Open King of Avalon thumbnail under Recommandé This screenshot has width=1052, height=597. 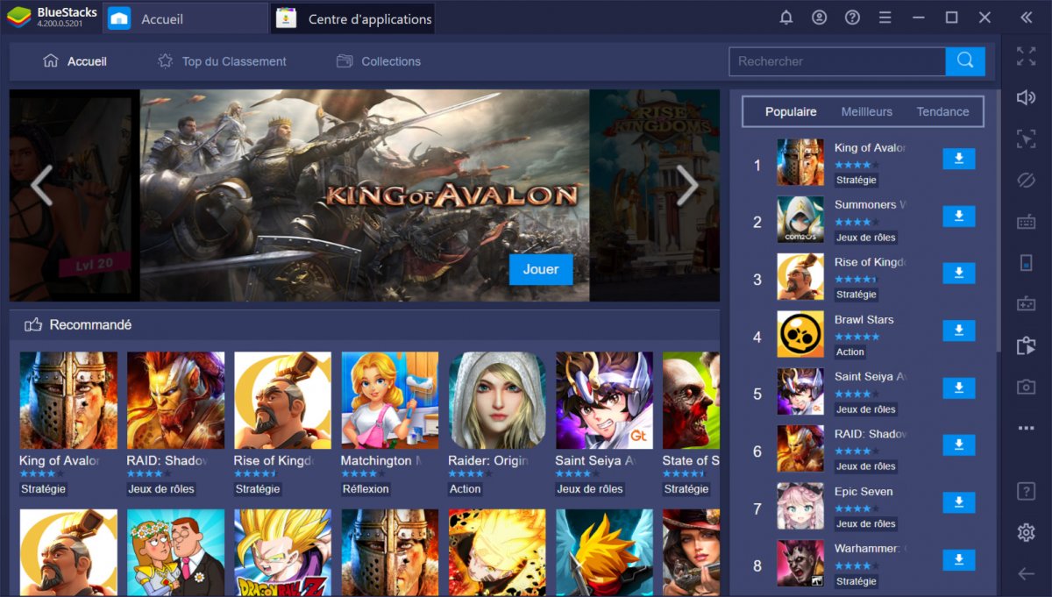[x=68, y=401]
